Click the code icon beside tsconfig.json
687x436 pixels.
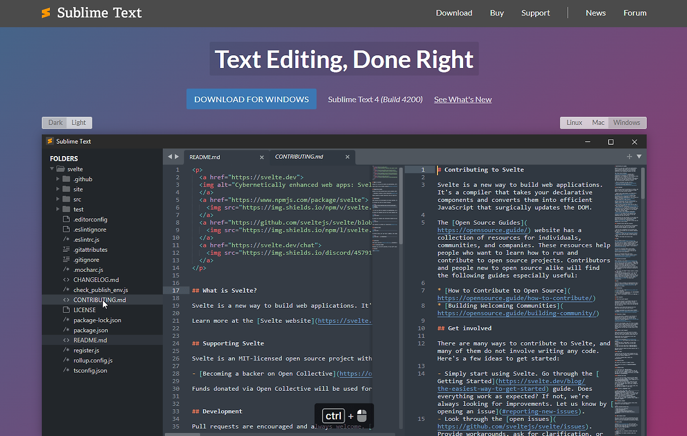coord(66,371)
